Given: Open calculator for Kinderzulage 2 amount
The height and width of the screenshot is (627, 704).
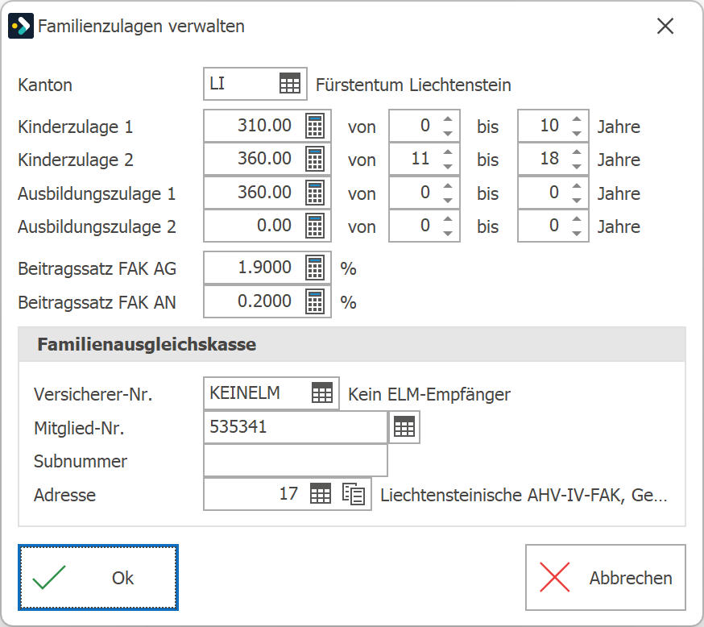Looking at the screenshot, I should point(315,159).
